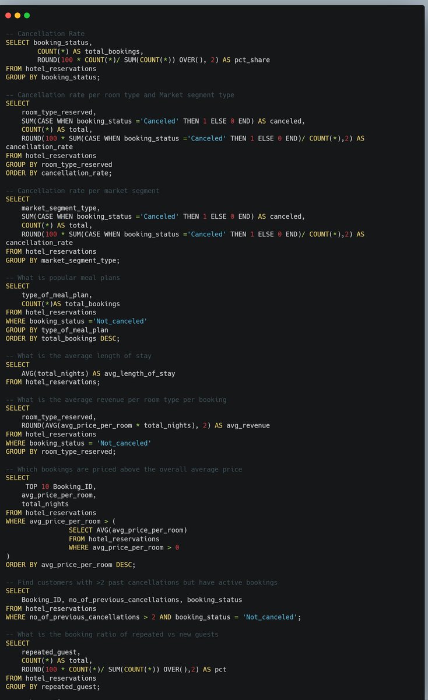Click the line 'GROUP BY booking_status;'

[53, 77]
